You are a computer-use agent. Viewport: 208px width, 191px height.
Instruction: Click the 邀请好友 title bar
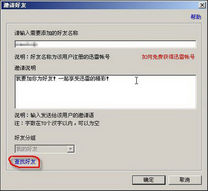pyautogui.click(x=99, y=5)
